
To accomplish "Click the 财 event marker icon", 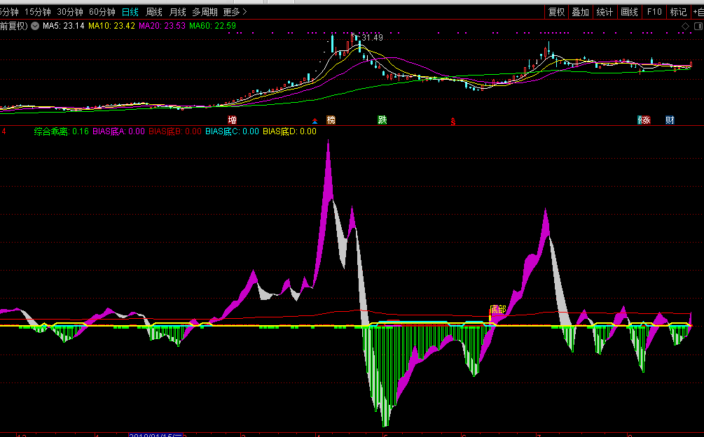I will 670,120.
